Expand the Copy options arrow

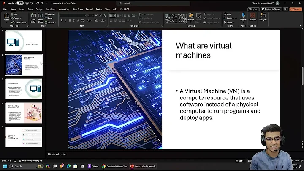pos(21,19)
